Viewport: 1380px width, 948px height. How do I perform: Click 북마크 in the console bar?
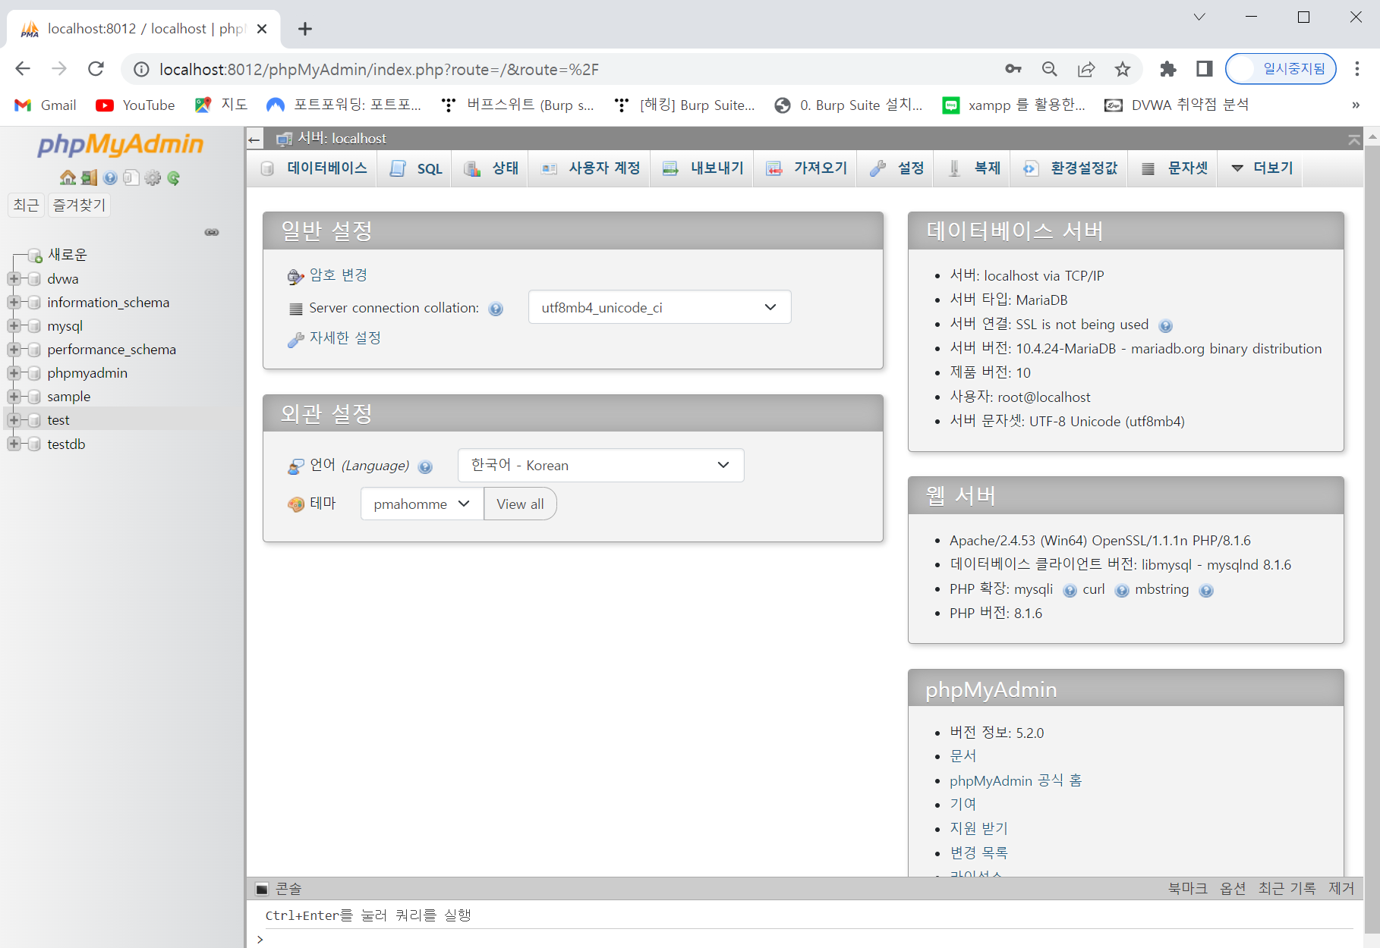point(1188,889)
